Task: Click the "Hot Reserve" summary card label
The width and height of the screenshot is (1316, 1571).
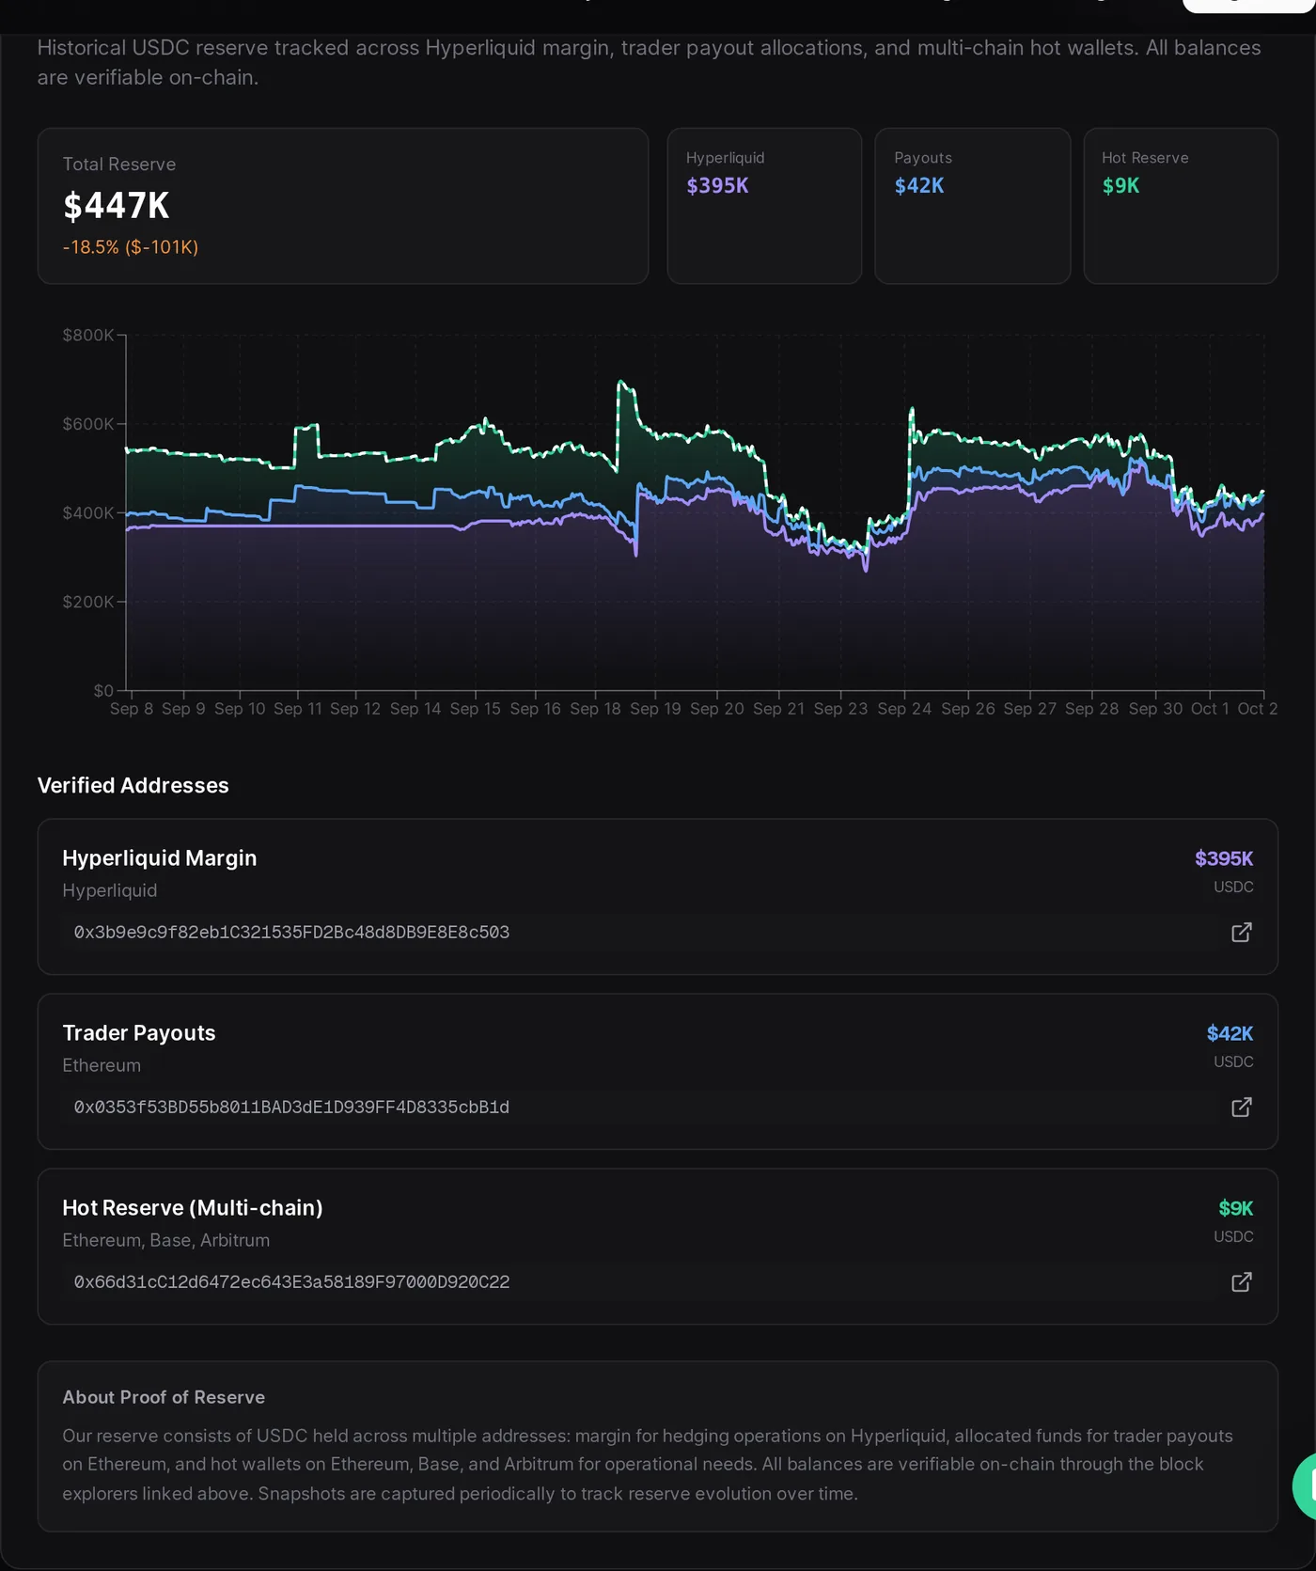Action: (x=1145, y=158)
